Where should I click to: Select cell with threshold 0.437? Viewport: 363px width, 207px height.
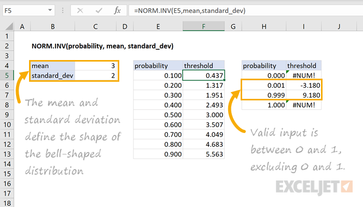tap(204, 76)
